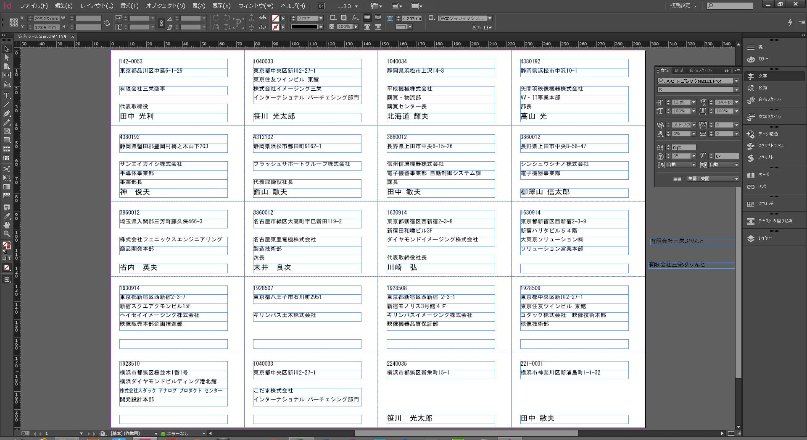This screenshot has width=807, height=440.
Task: Open the 編集(E) menu
Action: click(x=63, y=6)
